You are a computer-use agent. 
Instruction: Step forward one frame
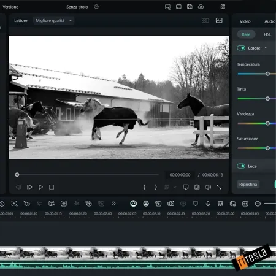tap(29, 187)
